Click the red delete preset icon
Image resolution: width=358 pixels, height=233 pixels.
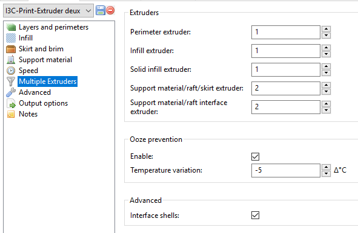pyautogui.click(x=110, y=10)
